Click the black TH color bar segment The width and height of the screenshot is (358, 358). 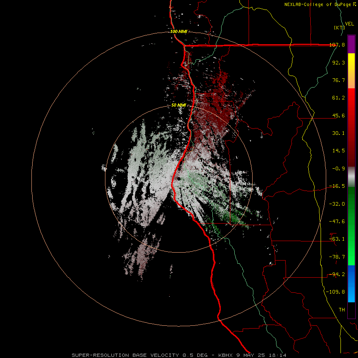[351, 310]
